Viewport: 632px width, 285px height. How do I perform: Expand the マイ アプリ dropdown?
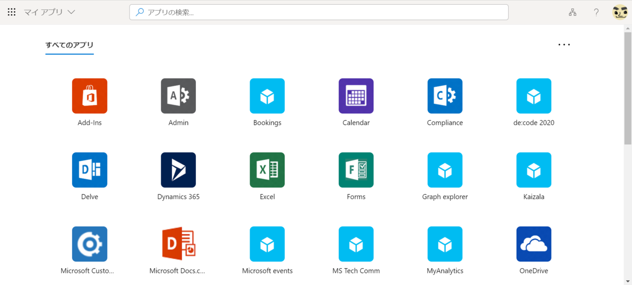[50, 12]
